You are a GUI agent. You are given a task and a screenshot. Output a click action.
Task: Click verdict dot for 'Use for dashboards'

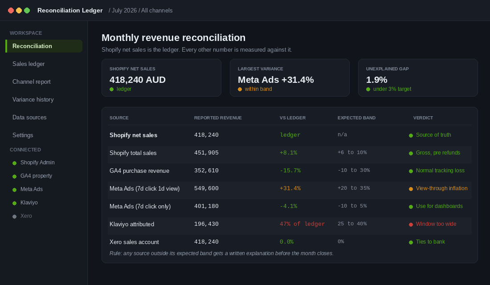click(x=411, y=207)
